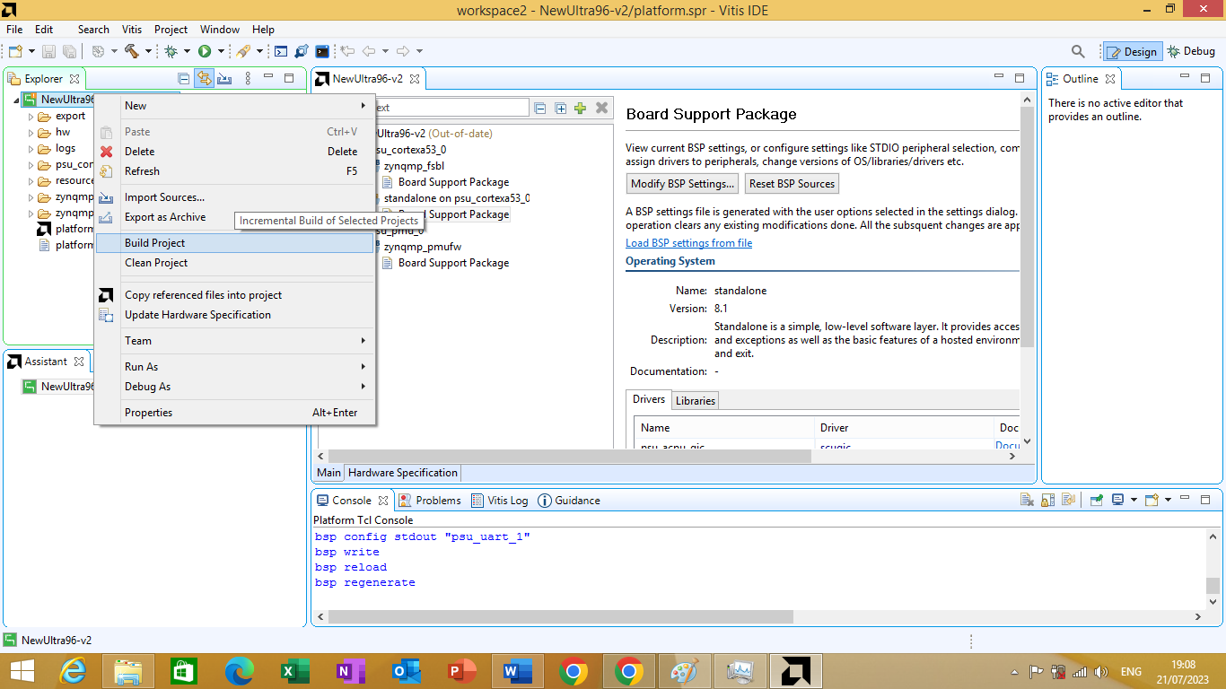Click Properties in context menu
The image size is (1226, 689).
234,413
